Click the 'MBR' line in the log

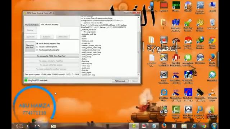click(84, 36)
